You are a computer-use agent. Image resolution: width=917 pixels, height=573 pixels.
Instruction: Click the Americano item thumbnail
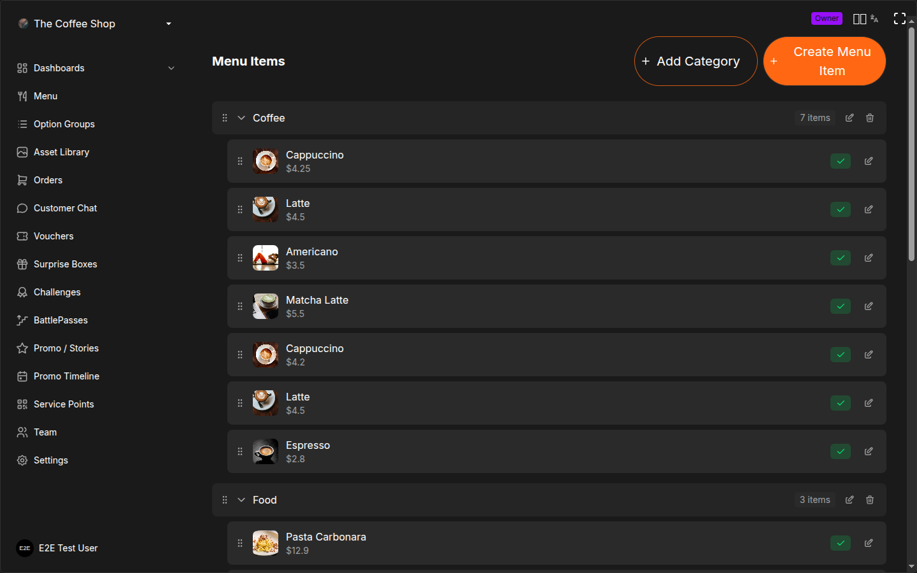(x=266, y=258)
